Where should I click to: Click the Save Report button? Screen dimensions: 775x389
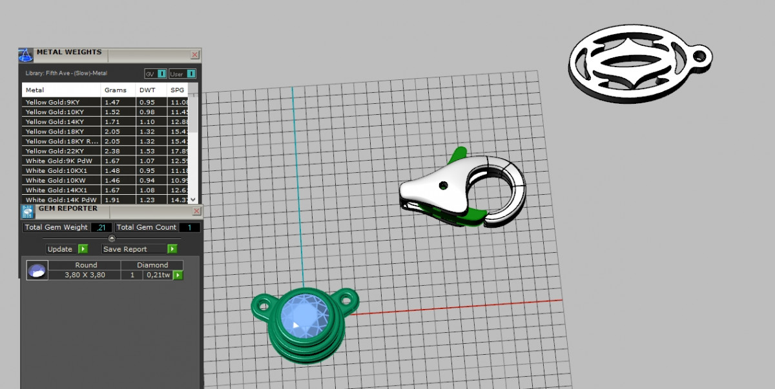pos(134,249)
